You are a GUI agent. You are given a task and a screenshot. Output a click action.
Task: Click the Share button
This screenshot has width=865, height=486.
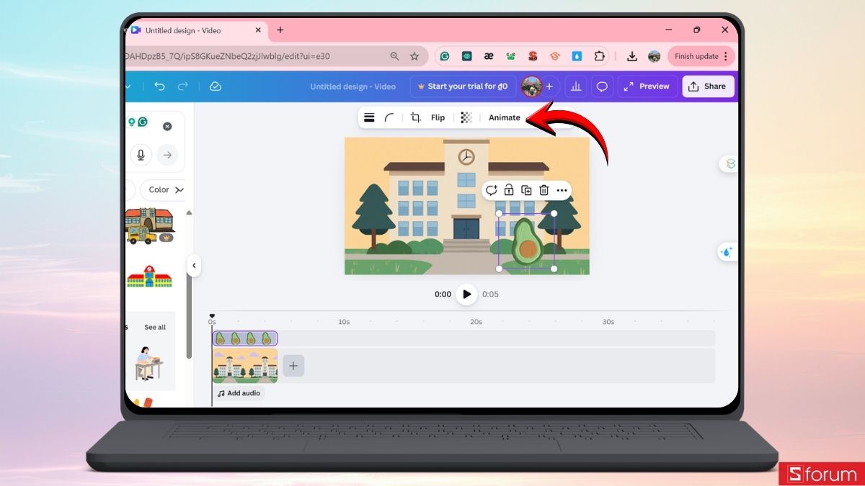pos(708,86)
